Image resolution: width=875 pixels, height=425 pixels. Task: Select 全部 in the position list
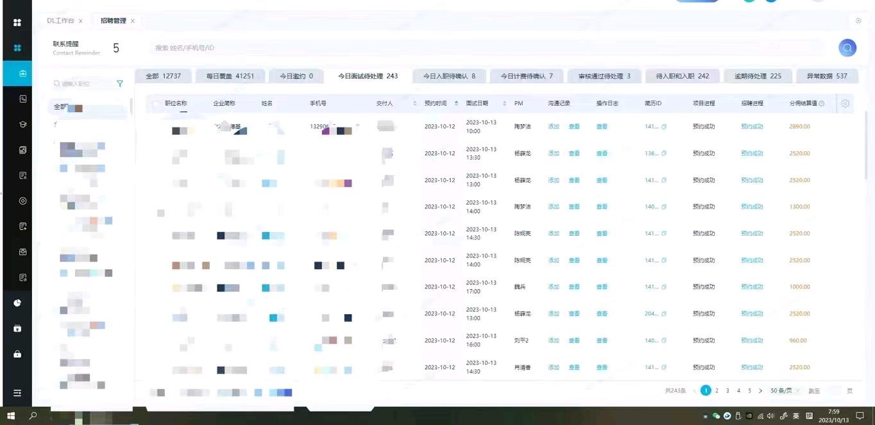click(89, 107)
